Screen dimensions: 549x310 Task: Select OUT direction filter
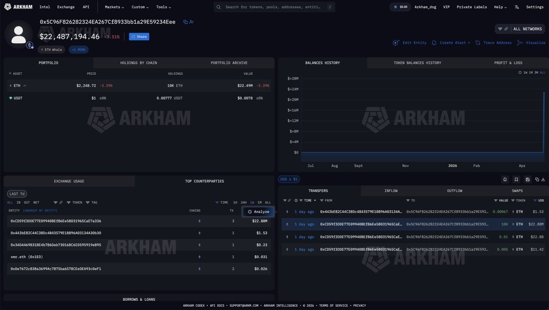click(x=27, y=202)
